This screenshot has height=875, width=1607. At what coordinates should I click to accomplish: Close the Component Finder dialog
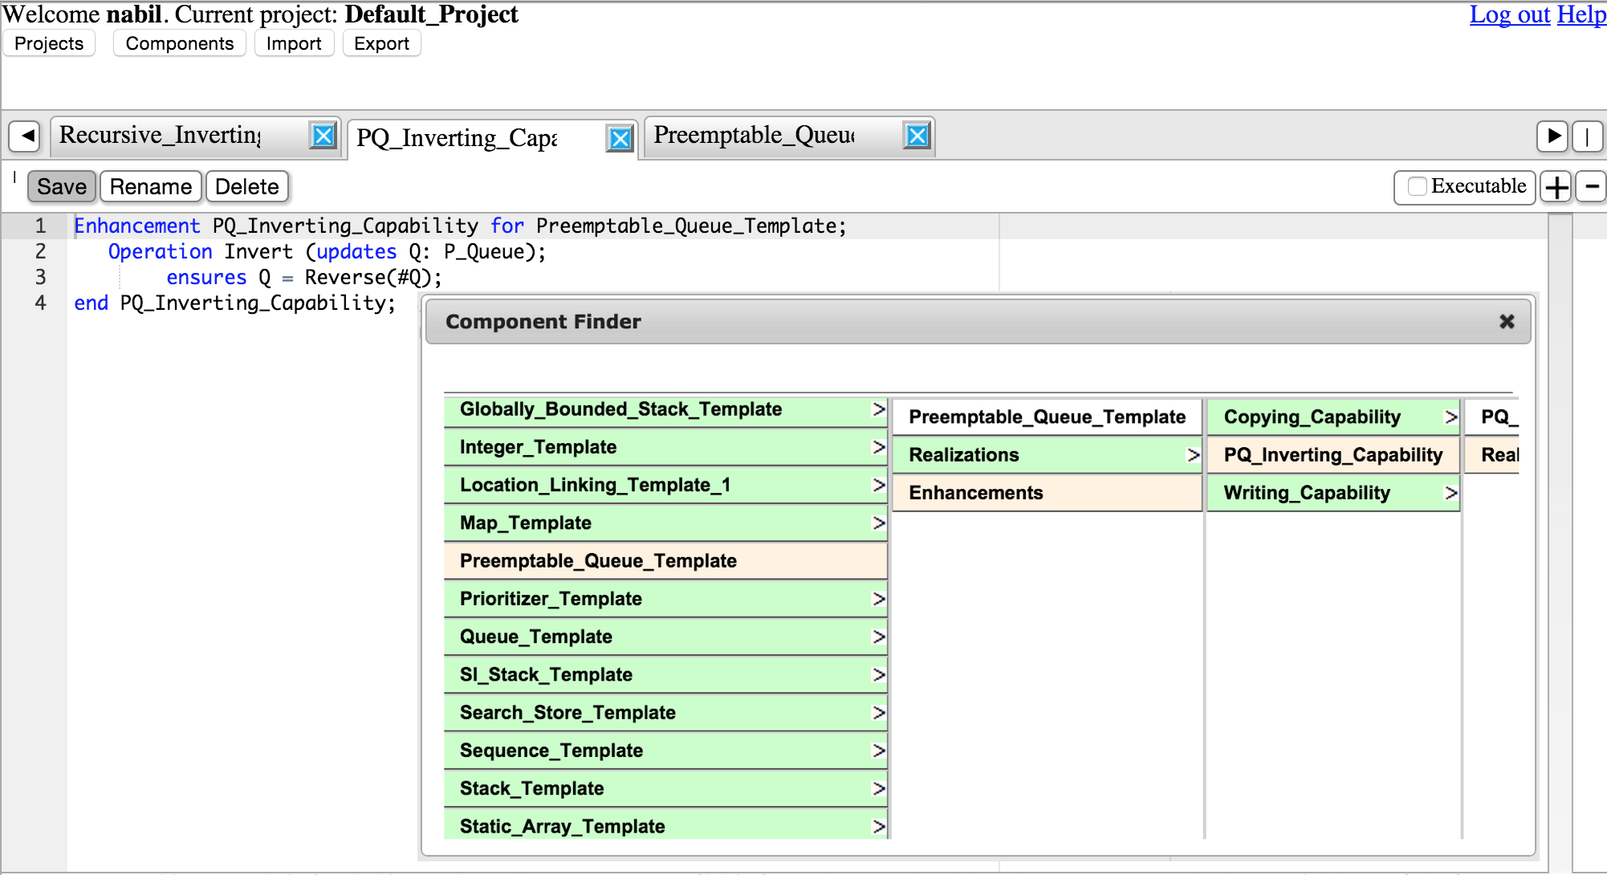[1507, 322]
